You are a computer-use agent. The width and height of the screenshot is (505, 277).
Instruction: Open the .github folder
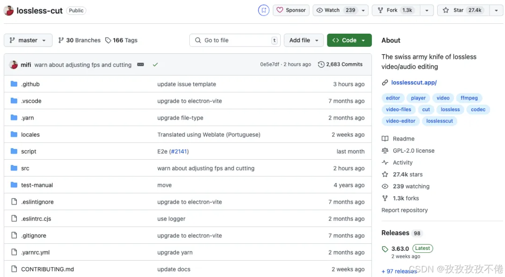tap(30, 84)
